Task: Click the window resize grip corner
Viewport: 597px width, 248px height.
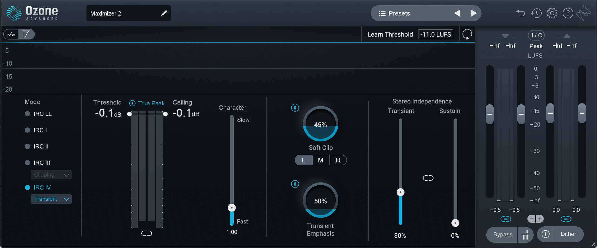Action: pyautogui.click(x=593, y=244)
